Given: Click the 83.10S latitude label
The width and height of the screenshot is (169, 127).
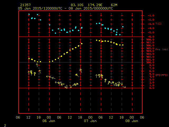Looking at the screenshot, I should point(77,5).
